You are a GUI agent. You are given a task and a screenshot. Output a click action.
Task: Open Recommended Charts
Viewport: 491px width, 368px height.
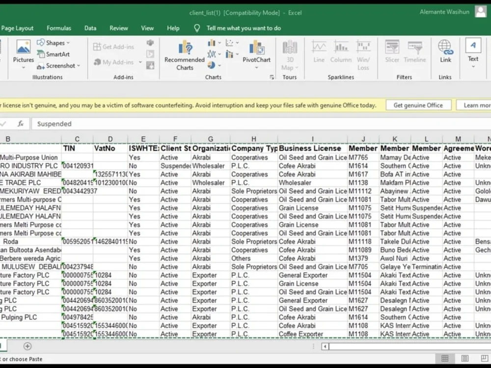(x=185, y=55)
